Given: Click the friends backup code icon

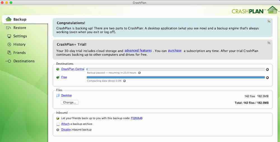Looking at the screenshot, I should pyautogui.click(x=58, y=118).
